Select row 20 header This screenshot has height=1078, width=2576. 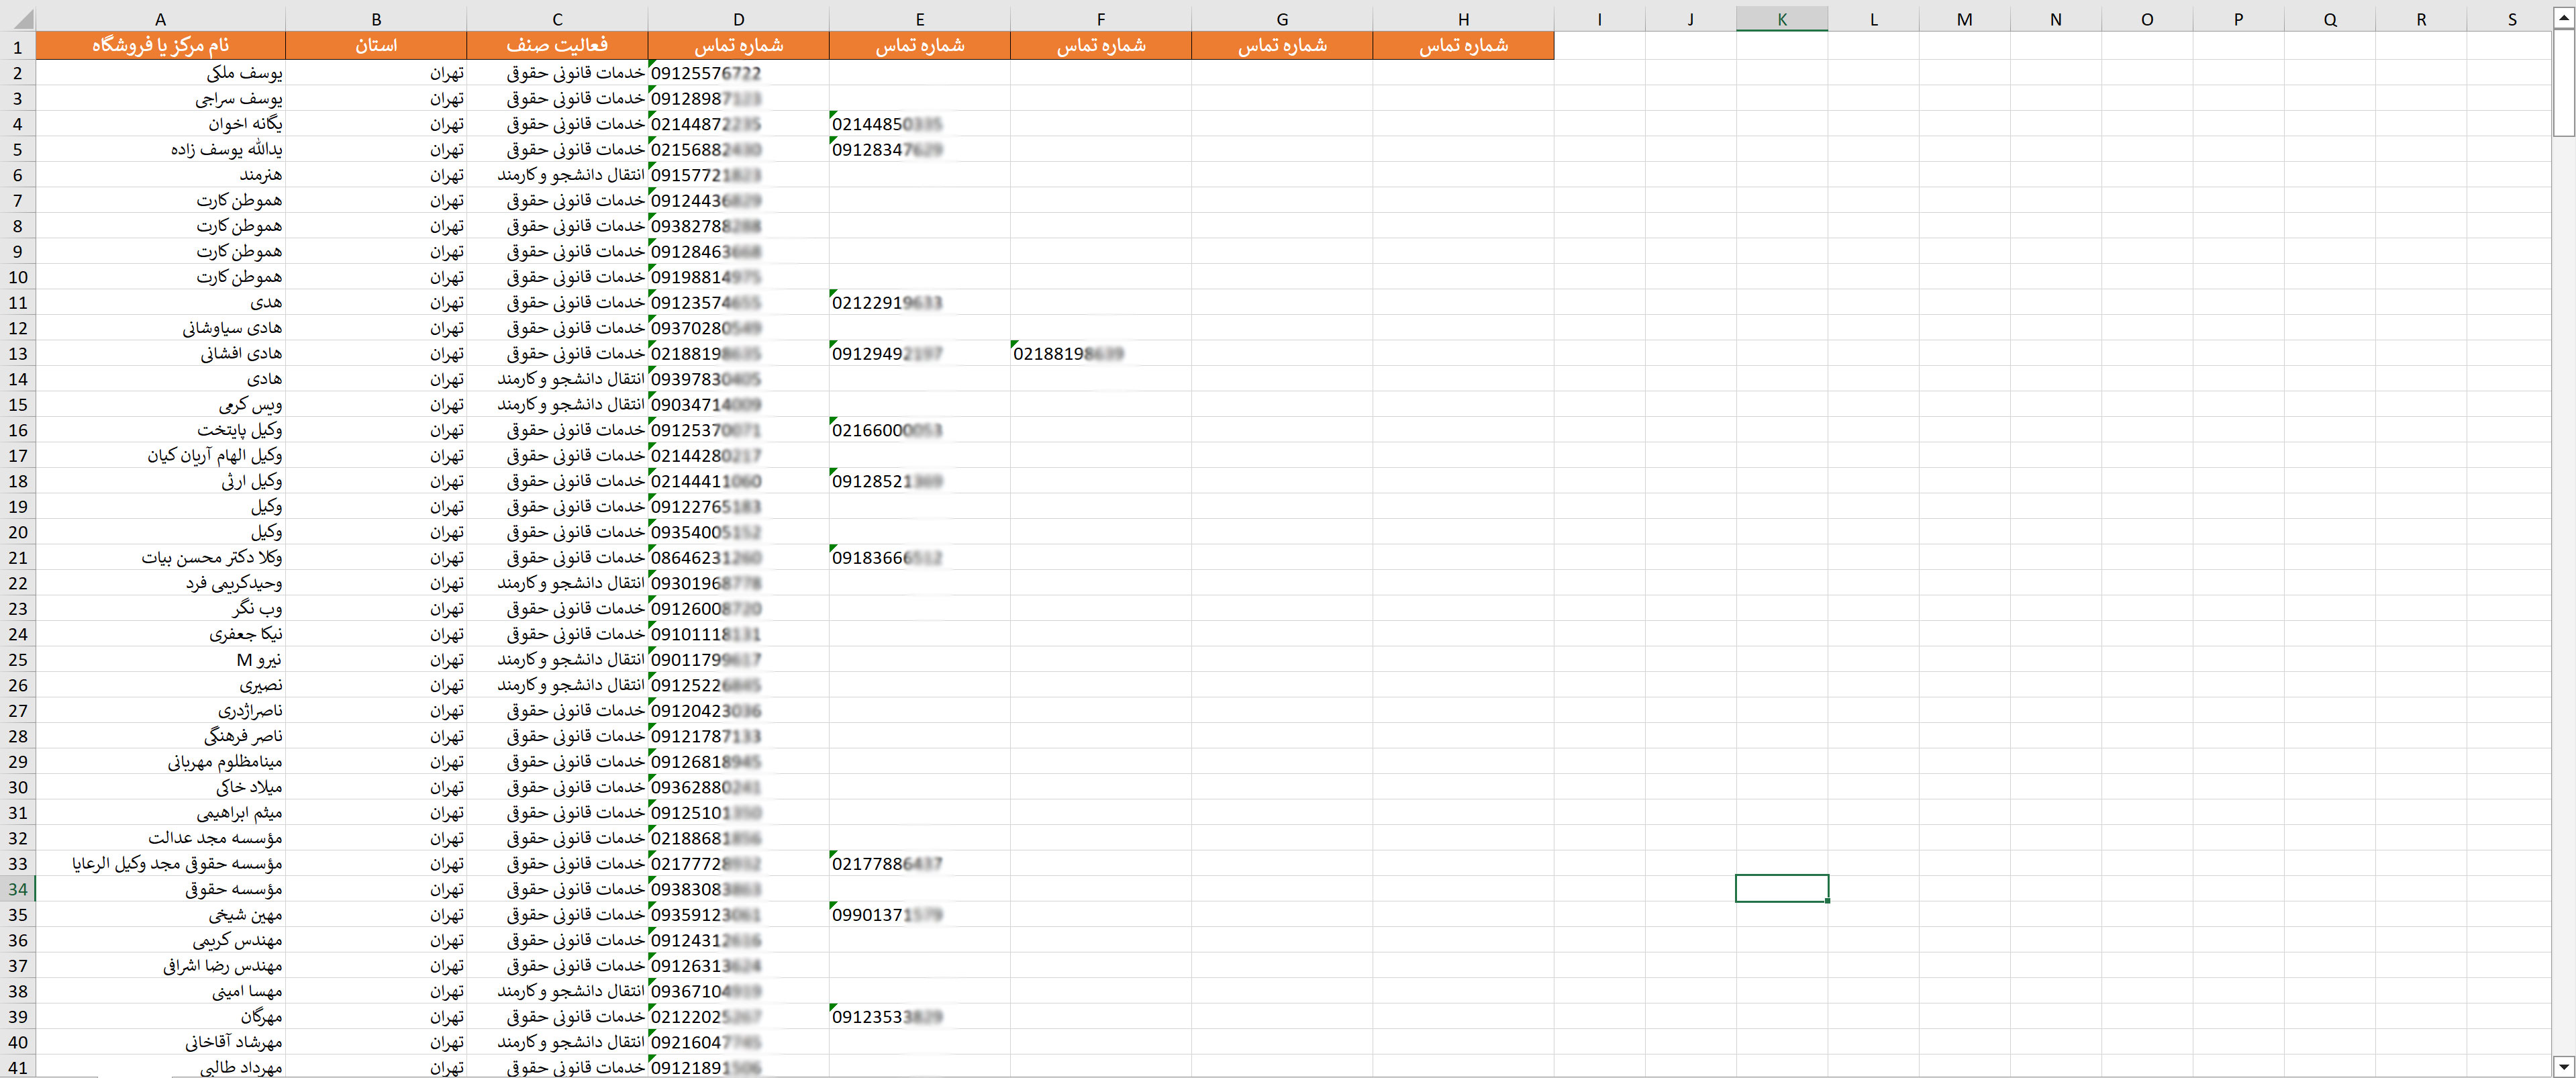point(18,532)
